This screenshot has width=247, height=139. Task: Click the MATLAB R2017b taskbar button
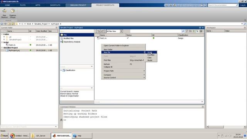61,136
